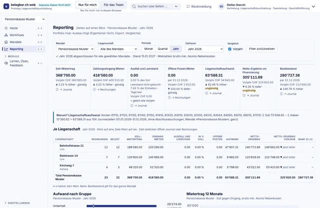320x208 pixels.
Task: Click Aufwand value 47'807.31
Action: point(231,147)
